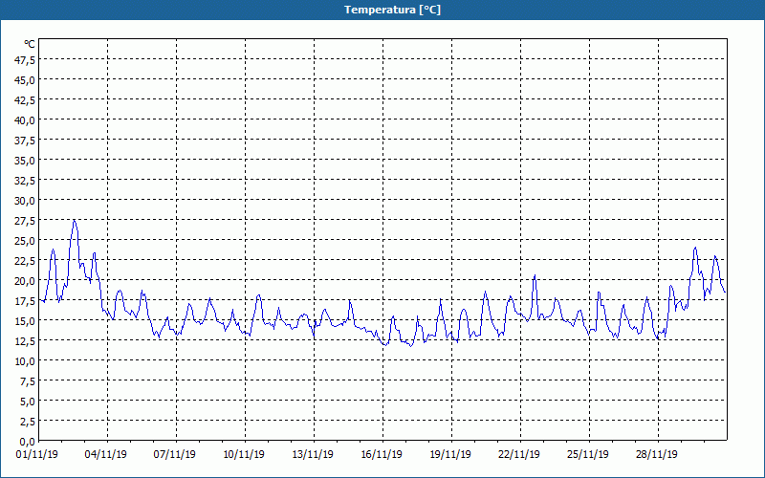Select the 17,5 y-axis value
Viewport: 765px width, 478px height.
tap(26, 301)
